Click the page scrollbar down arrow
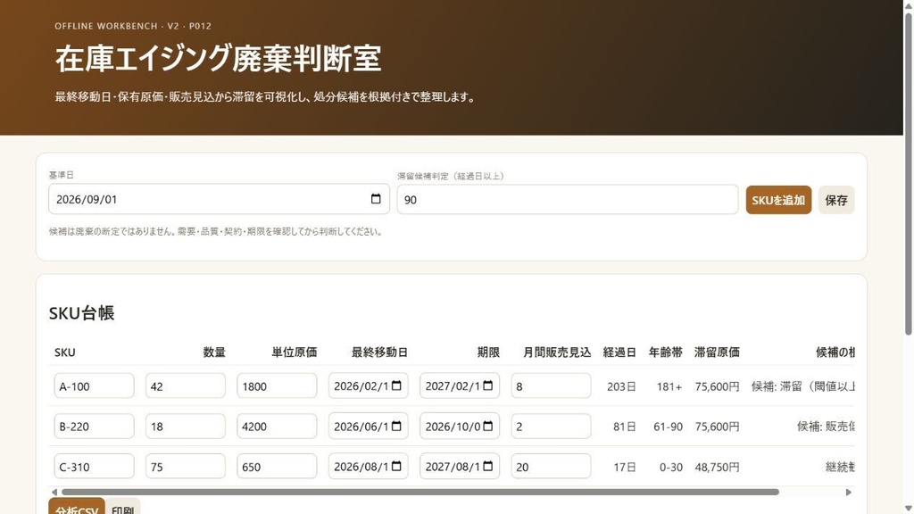Screen dimensions: 914x514 [908, 509]
